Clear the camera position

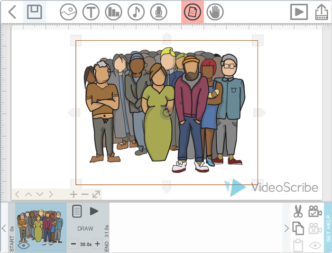coord(315,228)
